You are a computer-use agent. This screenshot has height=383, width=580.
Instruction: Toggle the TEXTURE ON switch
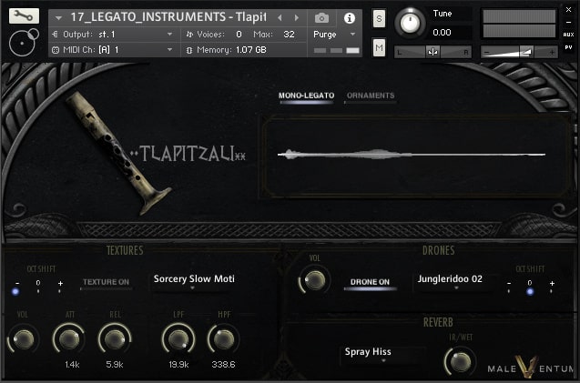point(106,282)
